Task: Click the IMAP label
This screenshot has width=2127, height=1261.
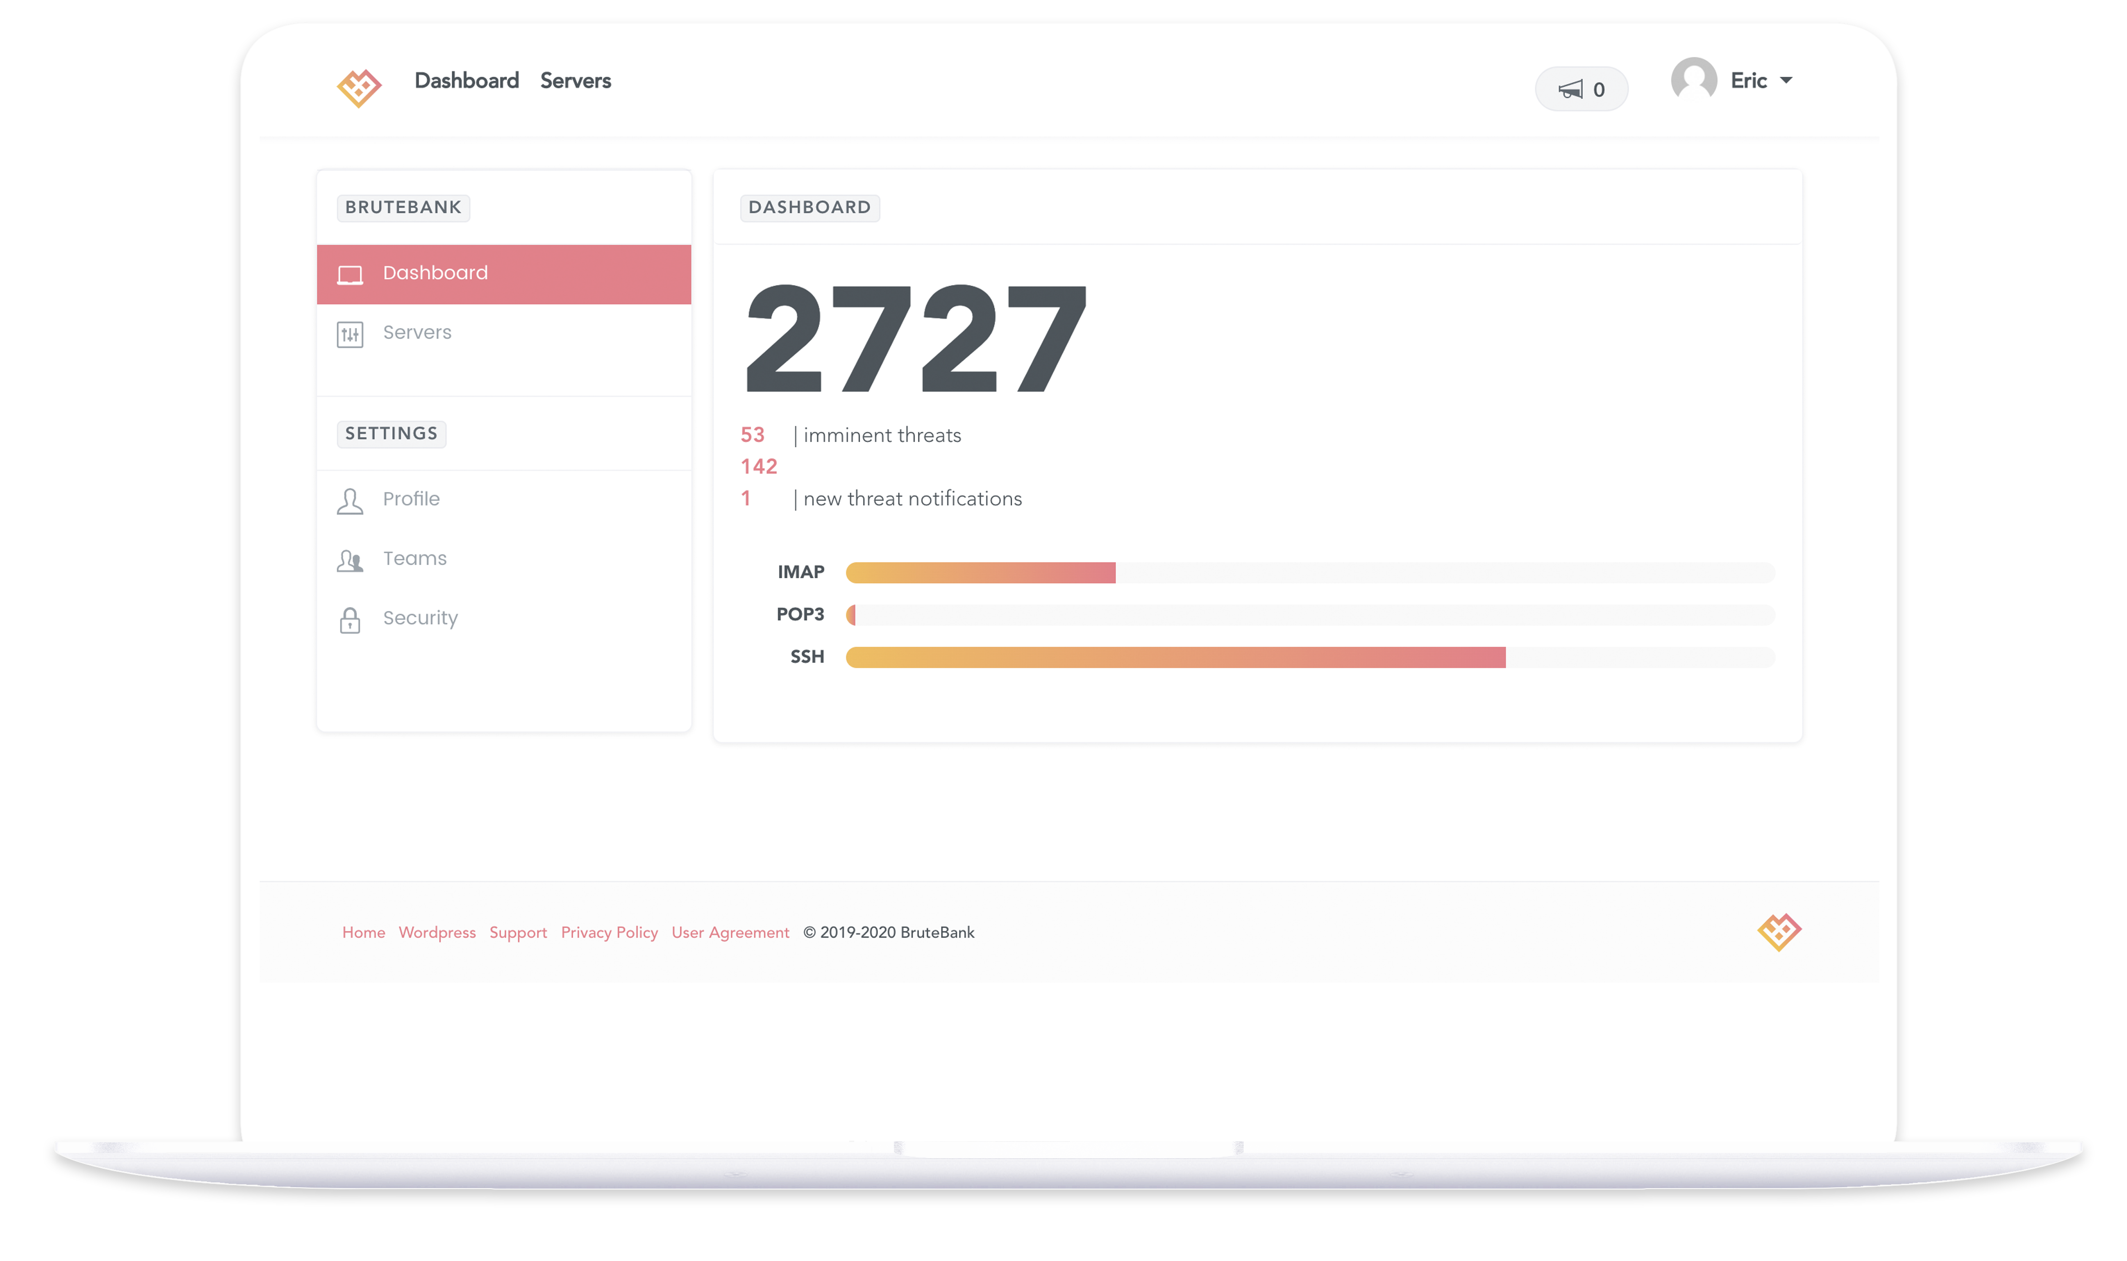Action: [801, 572]
